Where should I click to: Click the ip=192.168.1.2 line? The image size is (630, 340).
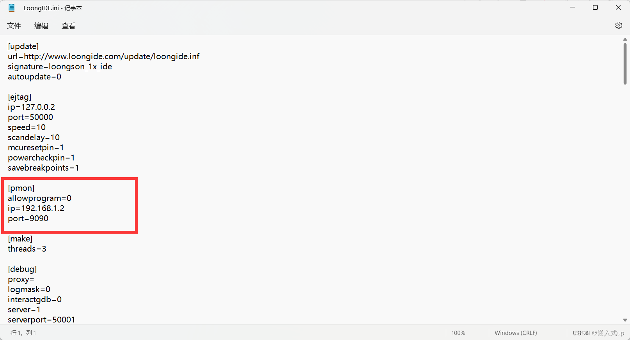[x=36, y=208]
